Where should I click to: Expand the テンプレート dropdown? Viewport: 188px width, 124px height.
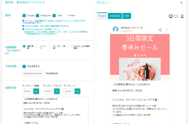click(77, 91)
